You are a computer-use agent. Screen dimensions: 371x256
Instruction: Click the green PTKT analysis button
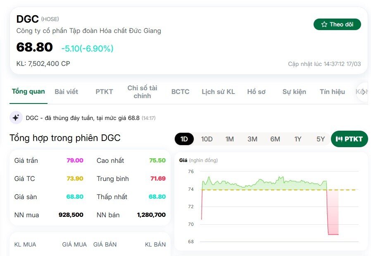[x=349, y=139]
